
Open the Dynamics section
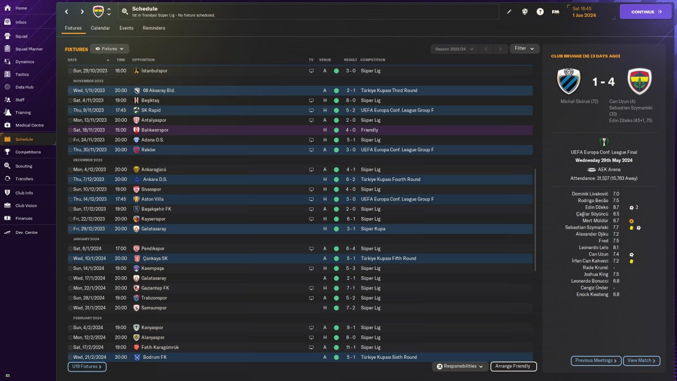pos(24,62)
